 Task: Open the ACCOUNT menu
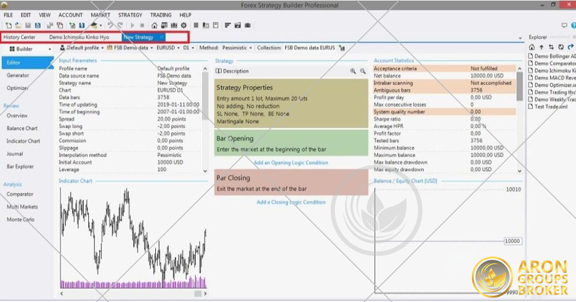(70, 15)
